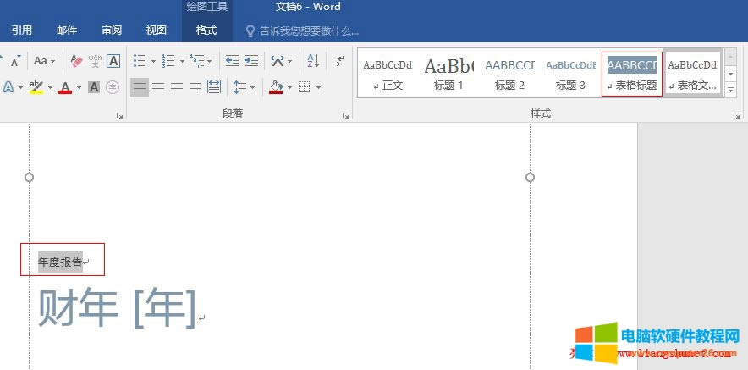Apply bullet list formatting

(140, 61)
